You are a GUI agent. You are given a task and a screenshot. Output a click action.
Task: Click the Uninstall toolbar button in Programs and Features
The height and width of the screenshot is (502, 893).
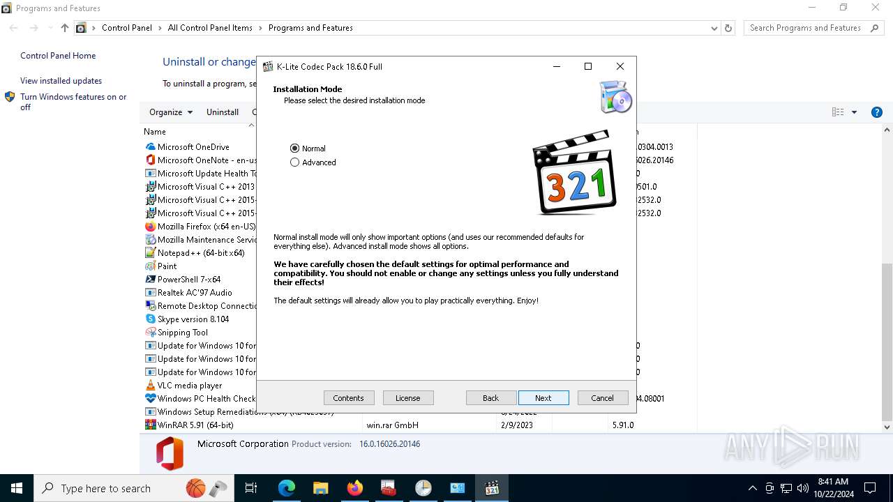[x=223, y=112]
